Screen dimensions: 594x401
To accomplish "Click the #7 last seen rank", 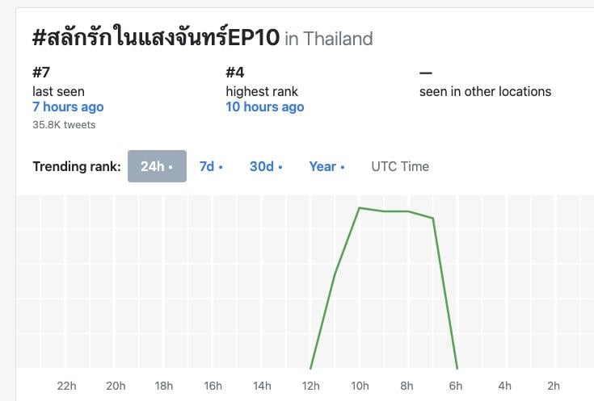I will (x=40, y=73).
